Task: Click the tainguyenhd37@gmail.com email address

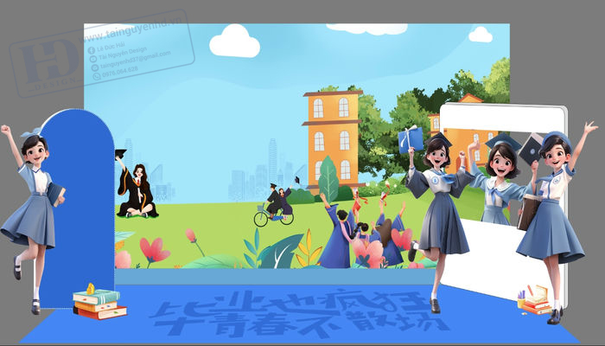Action: click(x=136, y=61)
